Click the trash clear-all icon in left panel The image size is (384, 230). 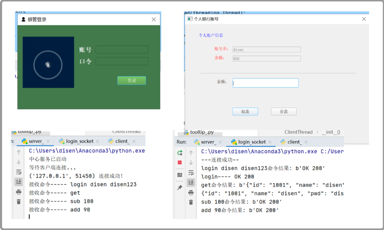click(x=19, y=202)
